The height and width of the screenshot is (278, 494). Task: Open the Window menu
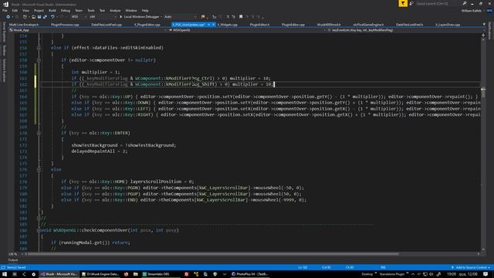tap(131, 10)
